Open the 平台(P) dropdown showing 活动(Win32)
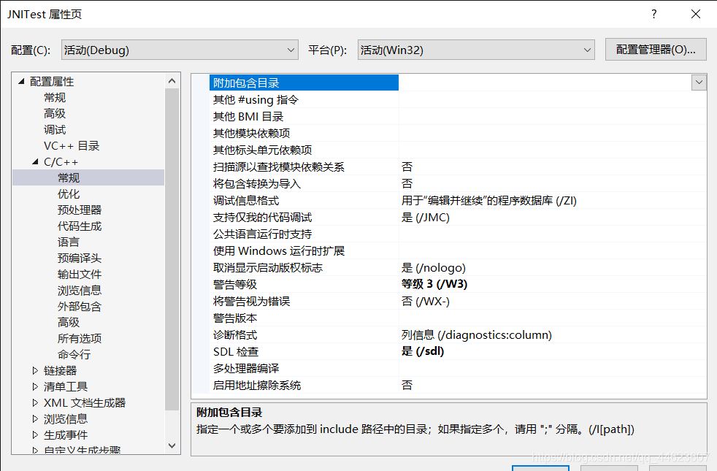The width and height of the screenshot is (717, 471). tap(476, 50)
